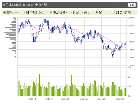
Task: Click the 8000 price axis label
Action: [x=132, y=65]
